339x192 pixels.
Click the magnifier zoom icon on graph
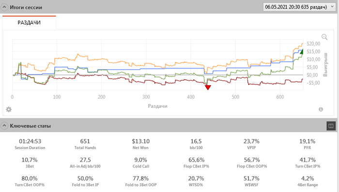[324, 37]
